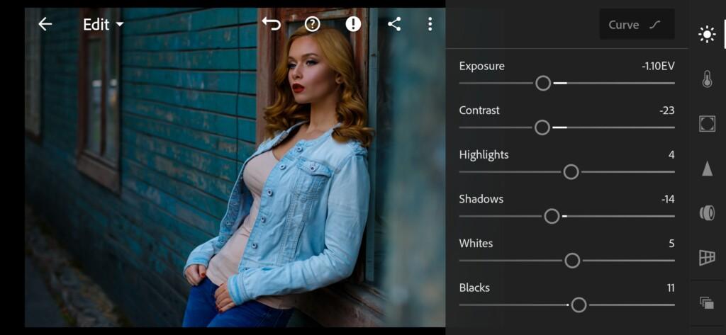Tap the Exposure value -1.10EV
This screenshot has width=726, height=335.
coord(658,66)
